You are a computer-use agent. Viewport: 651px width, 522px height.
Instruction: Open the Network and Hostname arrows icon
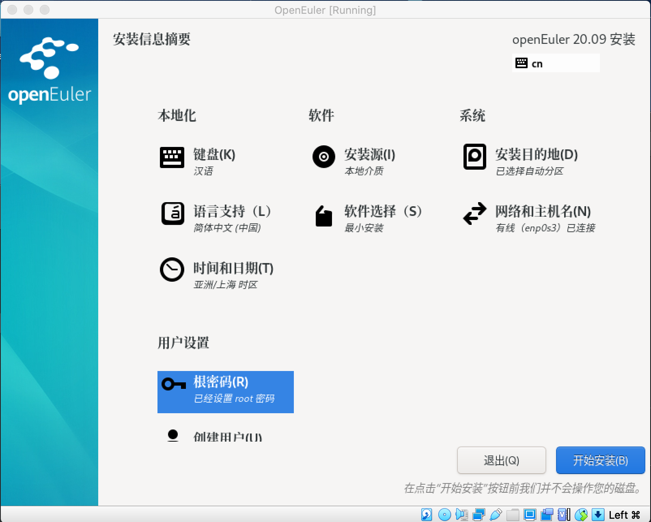click(474, 214)
